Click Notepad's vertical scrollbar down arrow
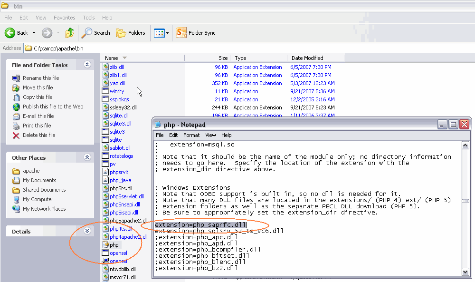The height and width of the screenshot is (282, 475). (465, 272)
